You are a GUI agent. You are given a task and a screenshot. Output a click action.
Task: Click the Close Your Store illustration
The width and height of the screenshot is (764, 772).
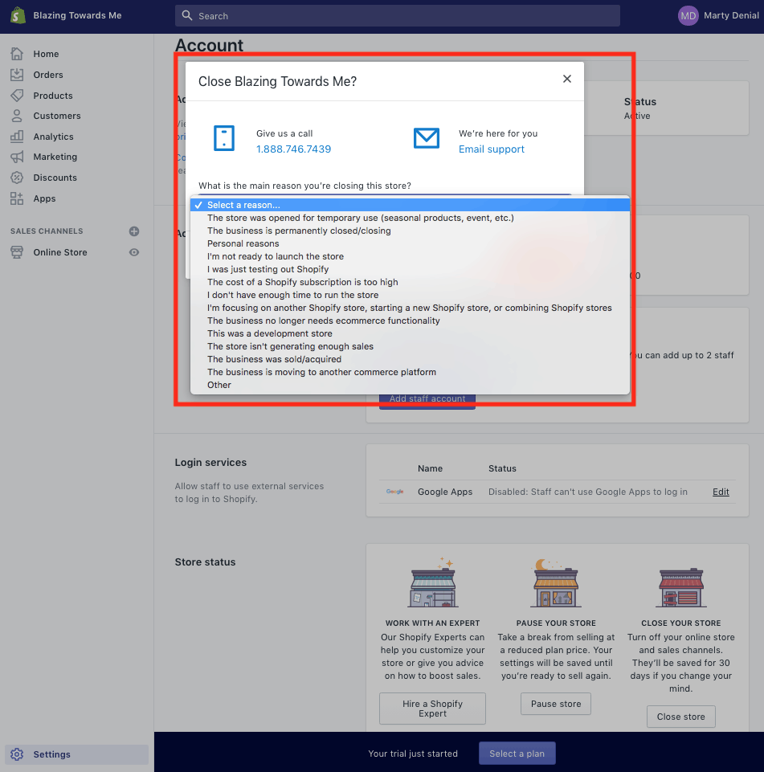click(681, 587)
